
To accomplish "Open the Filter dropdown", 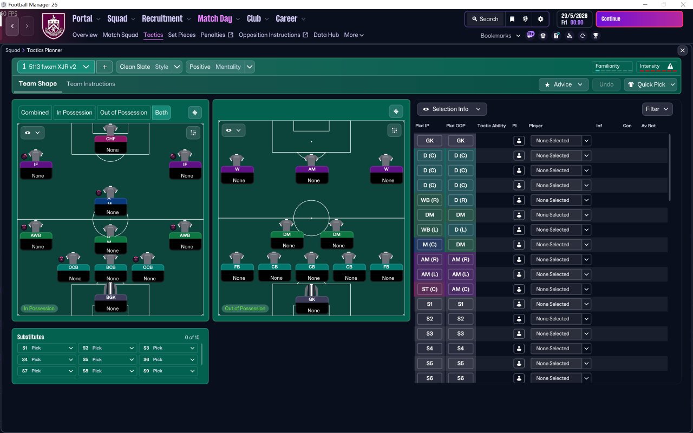I will pyautogui.click(x=657, y=109).
